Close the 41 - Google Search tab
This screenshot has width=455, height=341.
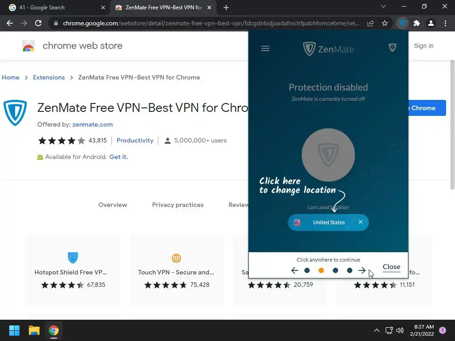coord(103,8)
